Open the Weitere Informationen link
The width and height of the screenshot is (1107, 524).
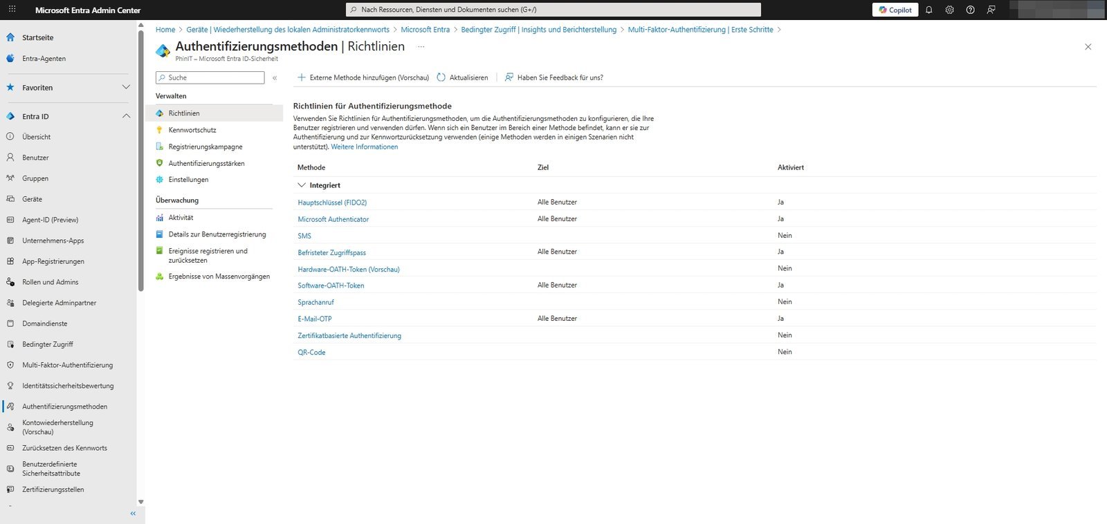pyautogui.click(x=364, y=147)
